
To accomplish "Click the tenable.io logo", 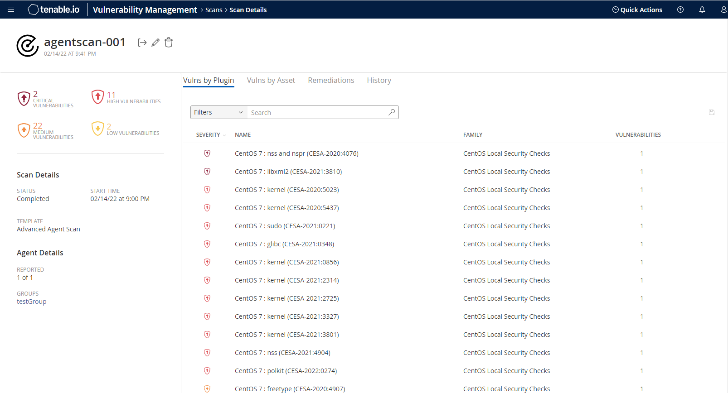I will (53, 10).
